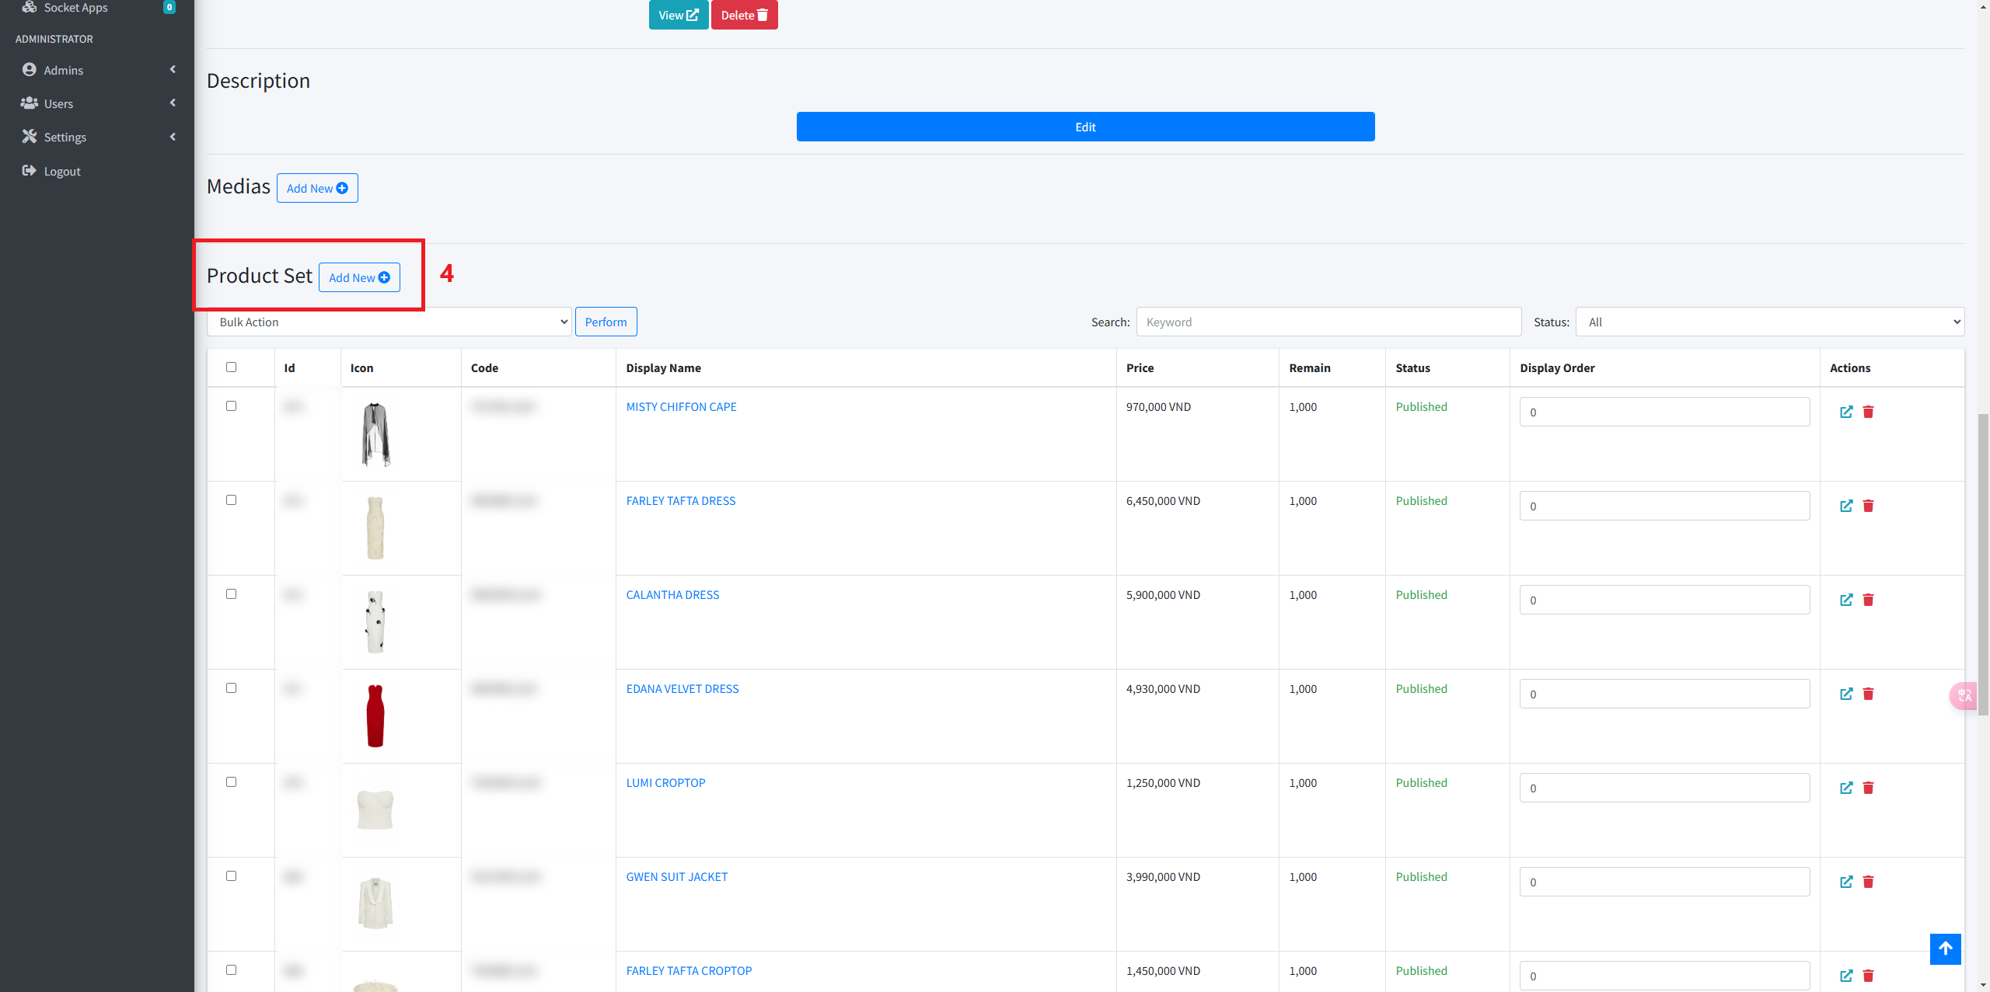This screenshot has width=1990, height=992.
Task: Click the blue Edit description button
Action: (1085, 127)
